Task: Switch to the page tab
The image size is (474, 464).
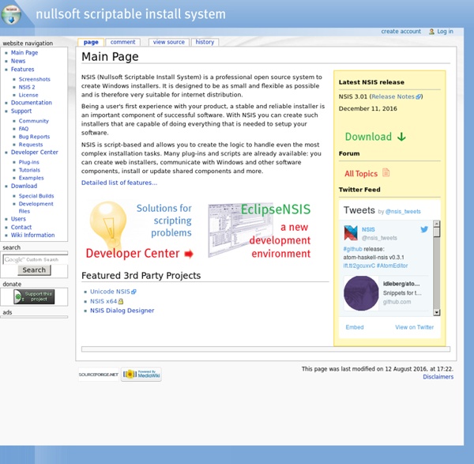Action: coord(91,42)
